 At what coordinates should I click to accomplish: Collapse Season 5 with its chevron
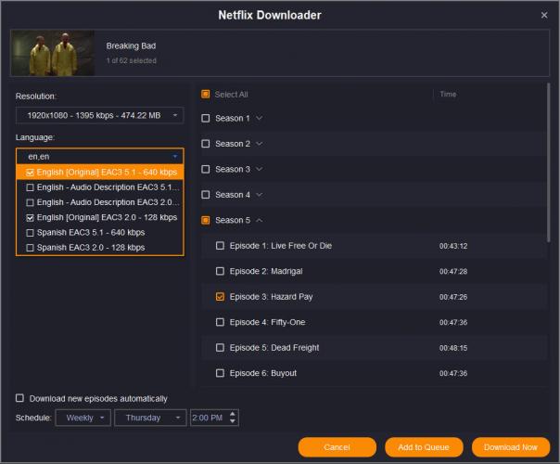(260, 220)
